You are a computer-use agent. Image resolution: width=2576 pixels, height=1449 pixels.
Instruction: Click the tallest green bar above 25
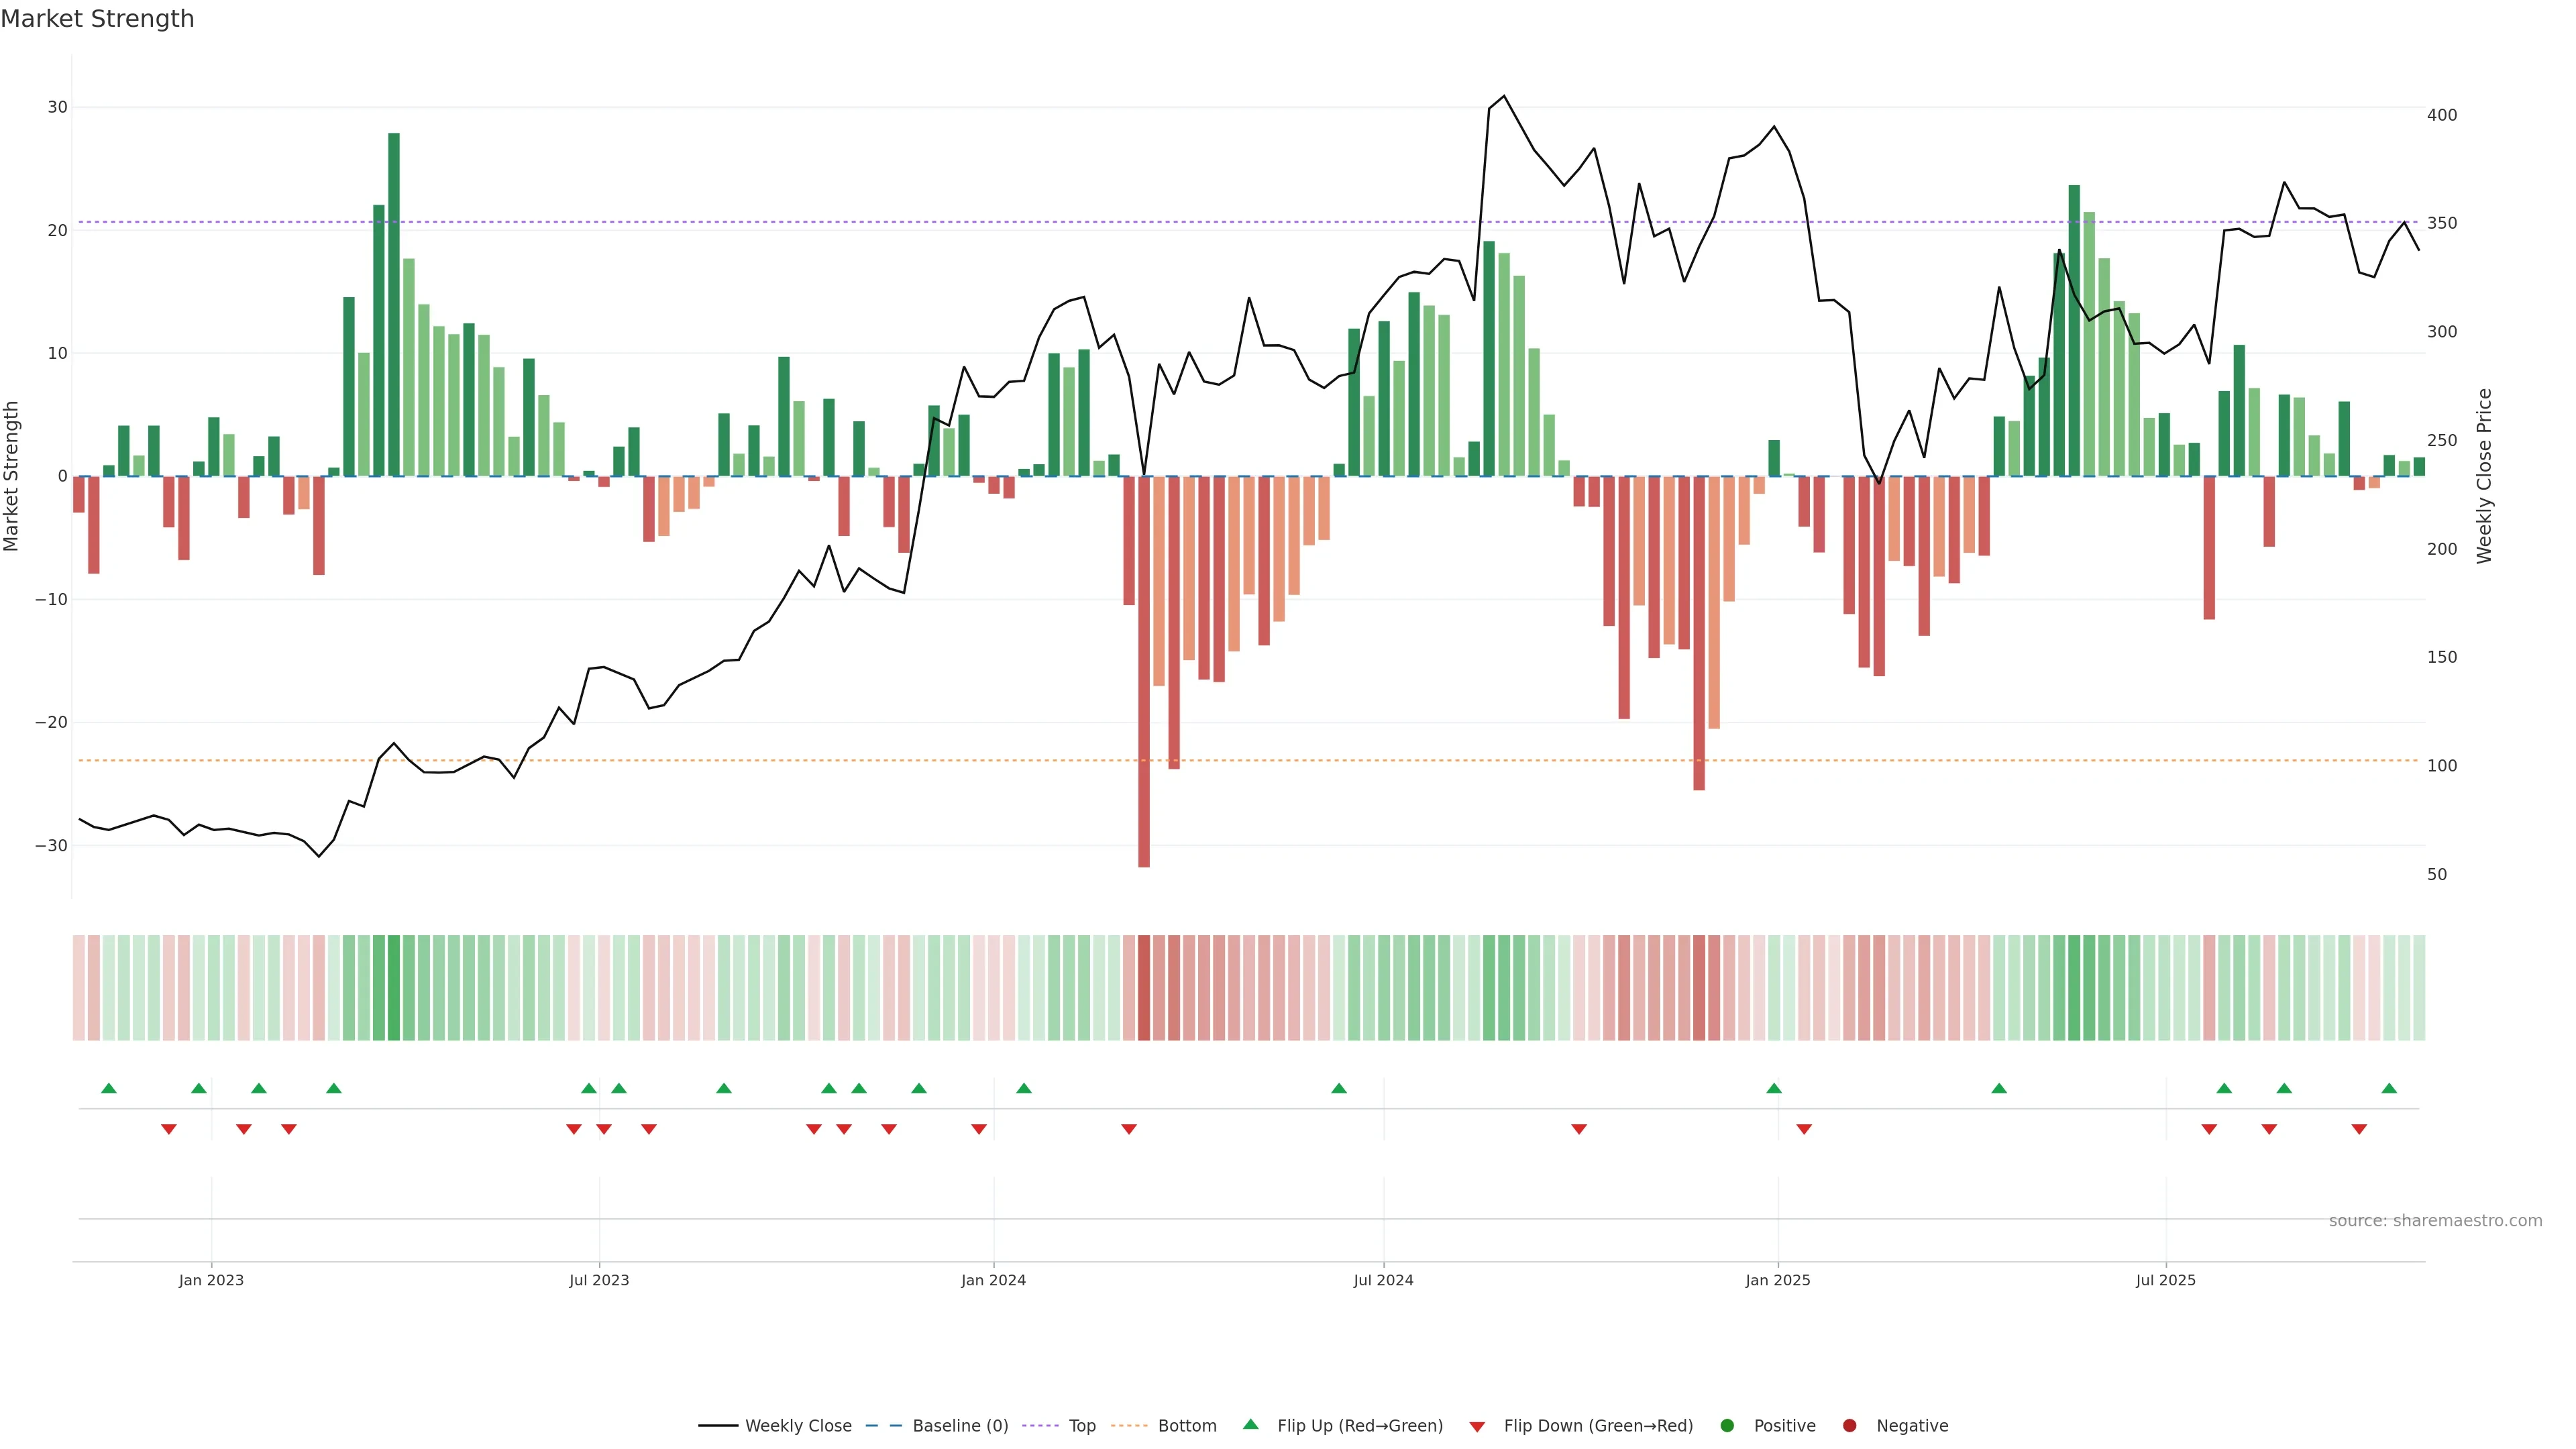click(394, 300)
